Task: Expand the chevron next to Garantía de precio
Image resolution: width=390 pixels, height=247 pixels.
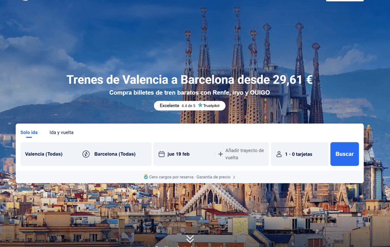Action: pyautogui.click(x=234, y=177)
